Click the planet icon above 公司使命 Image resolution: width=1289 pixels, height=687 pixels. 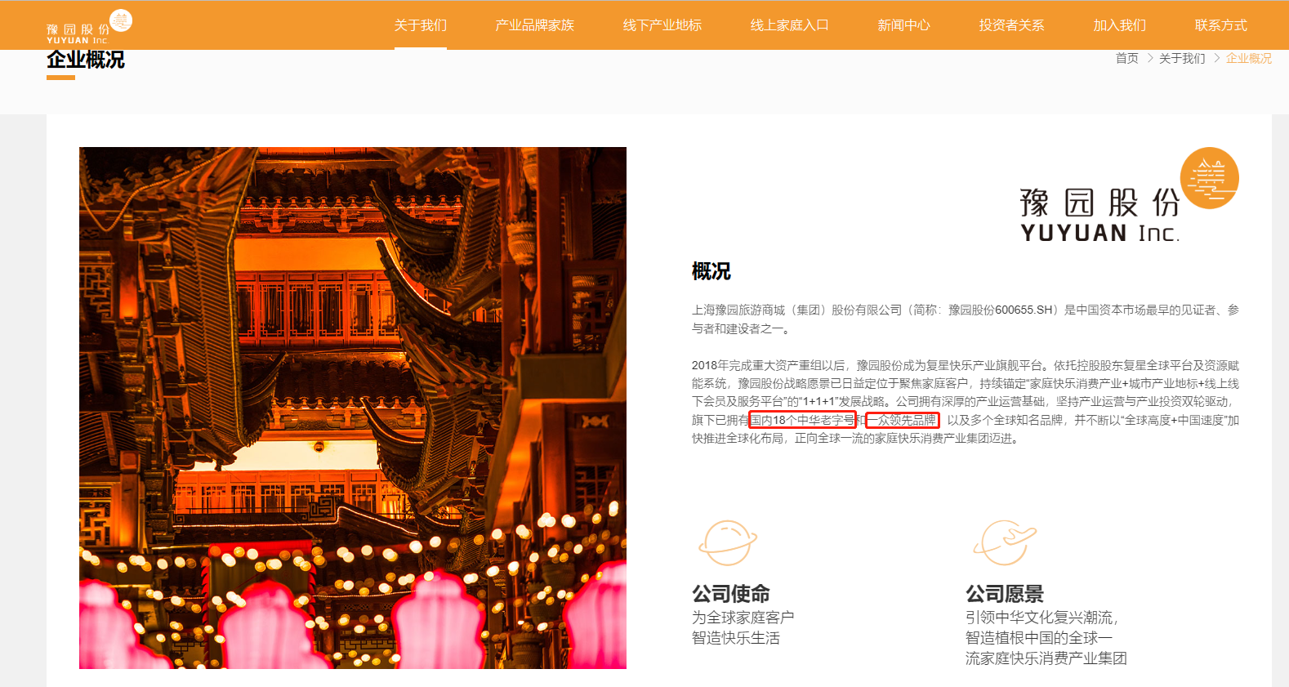pyautogui.click(x=727, y=542)
